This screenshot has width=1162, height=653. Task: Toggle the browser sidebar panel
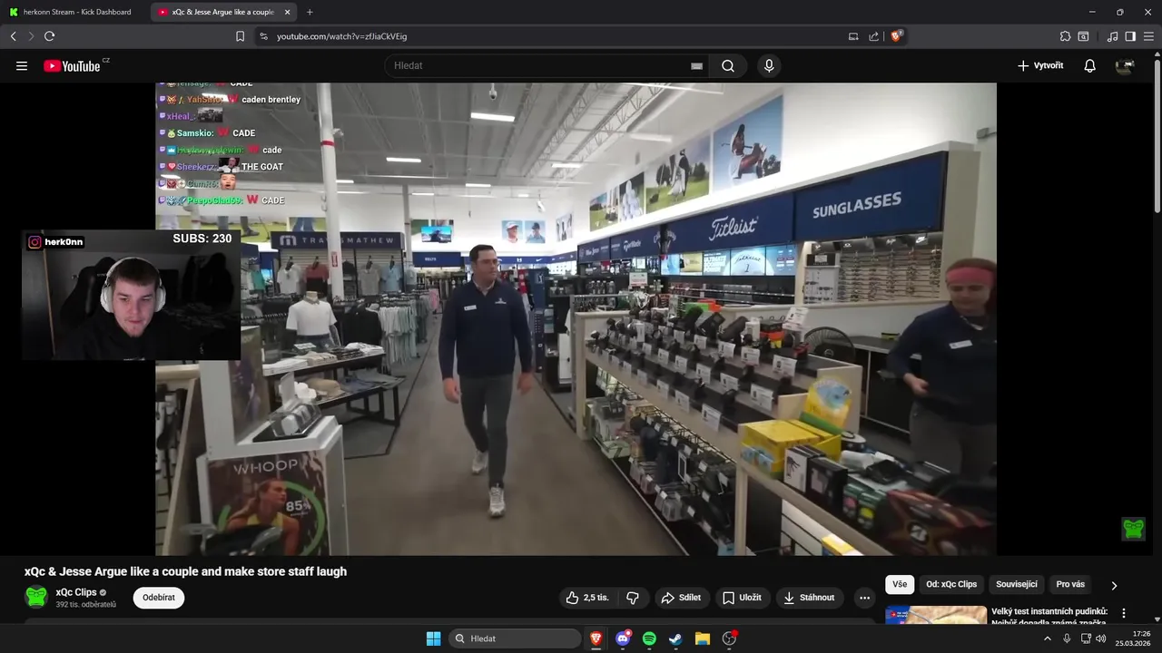(x=1130, y=36)
